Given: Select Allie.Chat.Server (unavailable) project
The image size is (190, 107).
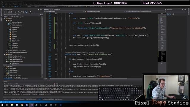Looking at the screenshot, I should (x=18, y=51).
